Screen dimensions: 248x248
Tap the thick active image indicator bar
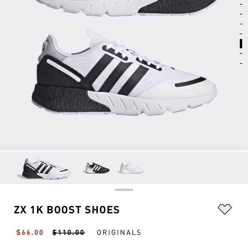point(241,44)
